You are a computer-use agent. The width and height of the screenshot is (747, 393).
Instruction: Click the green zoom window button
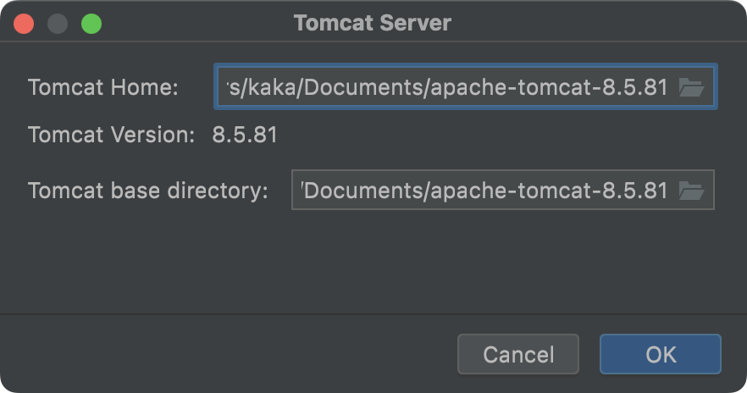pyautogui.click(x=91, y=24)
